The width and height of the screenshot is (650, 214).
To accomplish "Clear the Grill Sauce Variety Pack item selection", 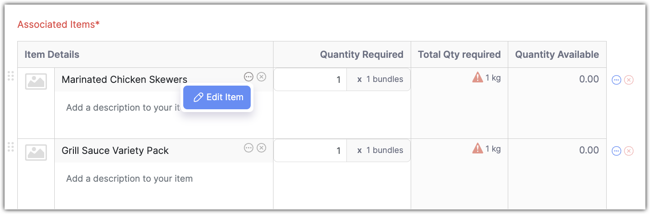I will 261,148.
